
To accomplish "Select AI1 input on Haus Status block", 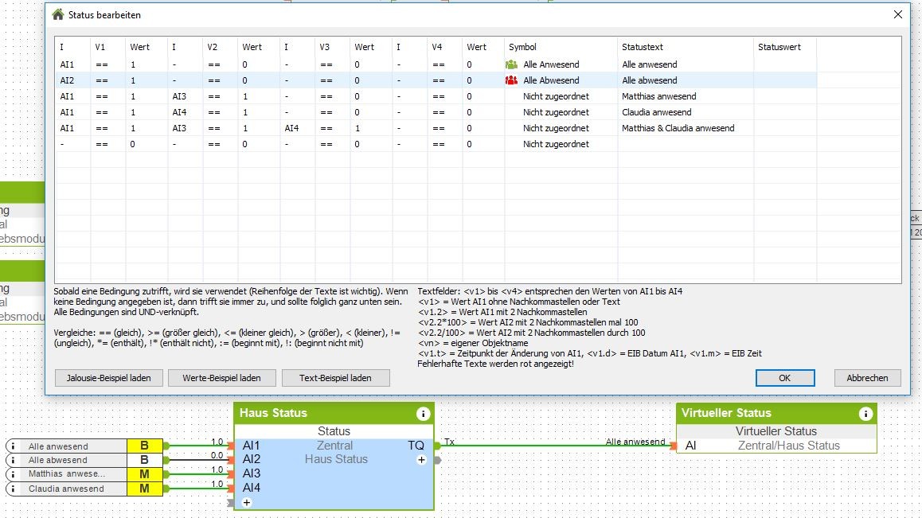I will pos(251,446).
